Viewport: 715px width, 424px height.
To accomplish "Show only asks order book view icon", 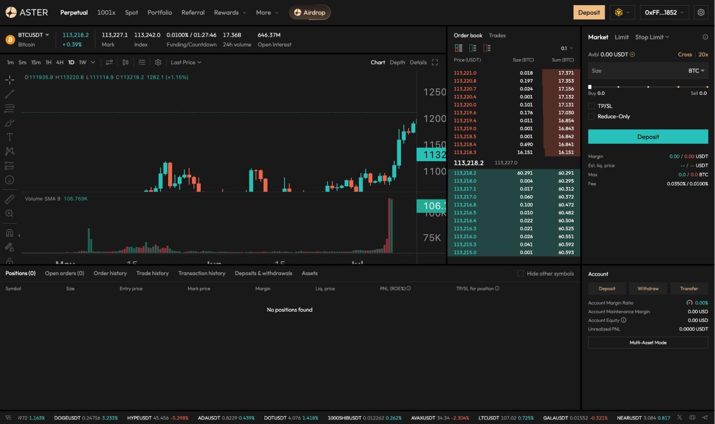I will coord(487,48).
